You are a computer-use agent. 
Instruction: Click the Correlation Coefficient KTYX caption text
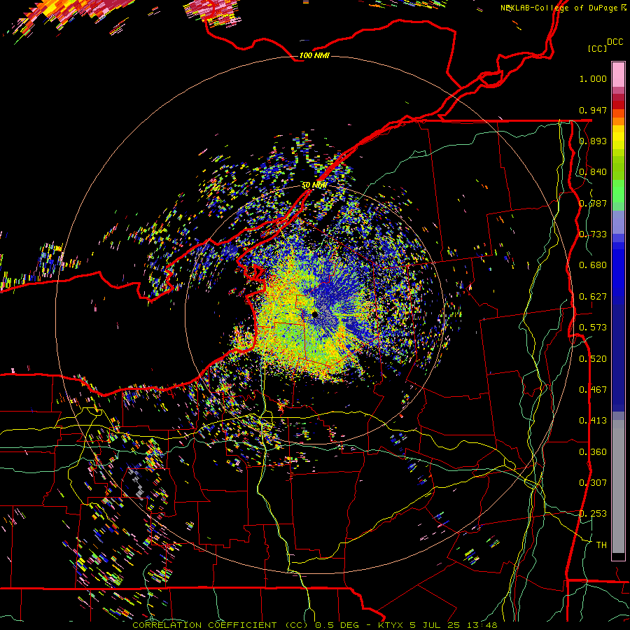coord(315,625)
